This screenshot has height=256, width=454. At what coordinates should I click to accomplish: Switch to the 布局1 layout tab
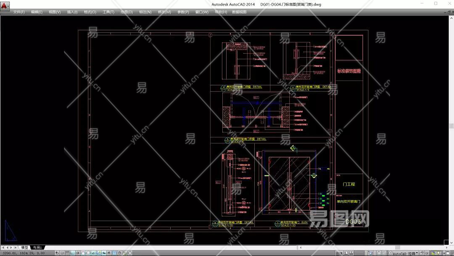pos(38,247)
